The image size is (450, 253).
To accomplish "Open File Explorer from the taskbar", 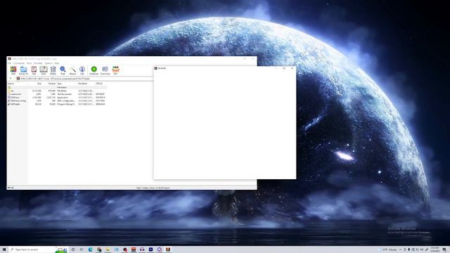I will tap(108, 249).
